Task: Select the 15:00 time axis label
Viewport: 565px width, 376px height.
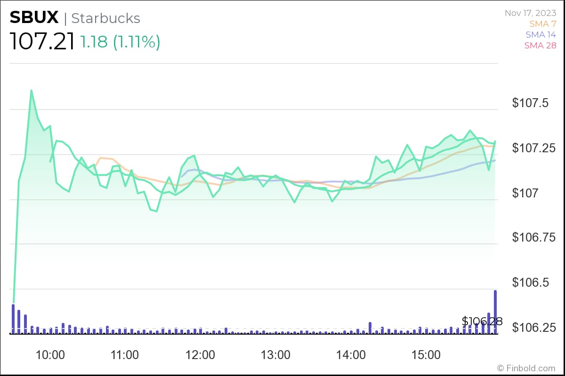Action: [426, 355]
